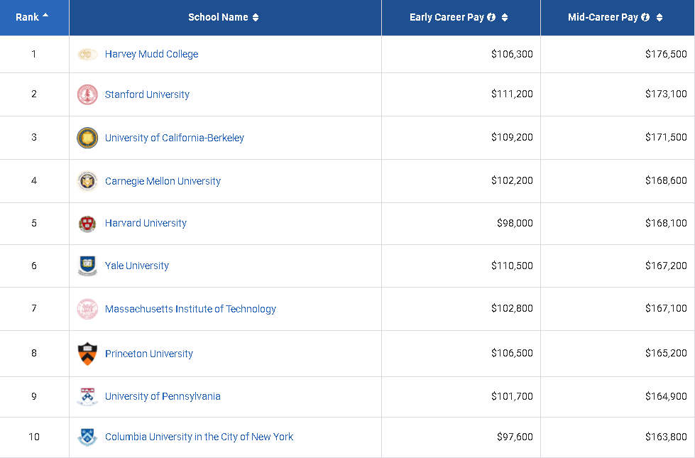695x458 pixels.
Task: Open the Early Career Pay info icon
Action: click(491, 17)
